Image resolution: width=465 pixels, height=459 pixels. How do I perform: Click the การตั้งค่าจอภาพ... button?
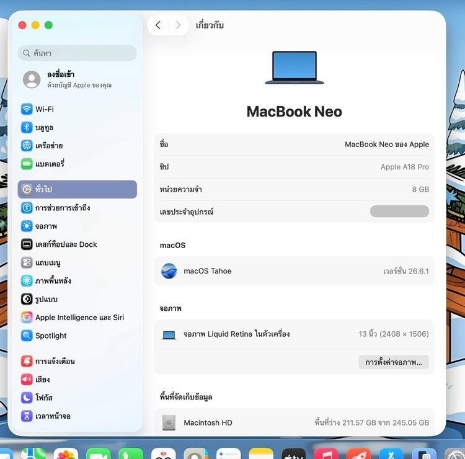[x=394, y=362]
